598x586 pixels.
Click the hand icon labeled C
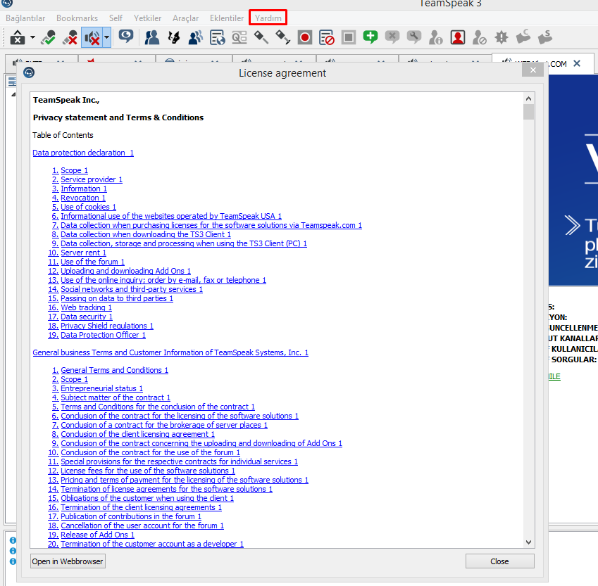[523, 37]
